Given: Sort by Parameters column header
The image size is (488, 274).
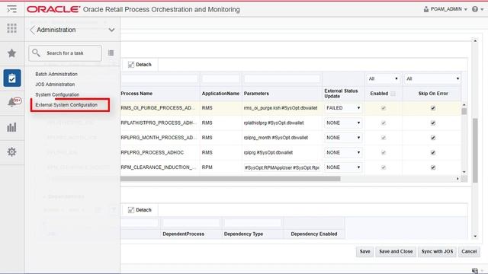Looking at the screenshot, I should (x=256, y=94).
